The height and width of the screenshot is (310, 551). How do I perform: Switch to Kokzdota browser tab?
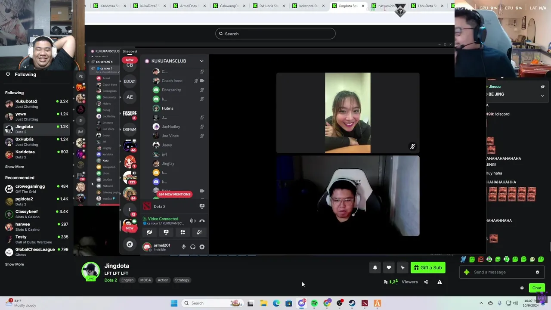pos(308,6)
